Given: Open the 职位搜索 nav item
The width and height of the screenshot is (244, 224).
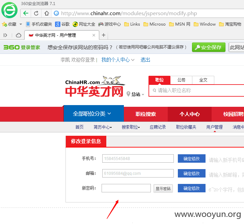Looking at the screenshot, I should 146,114.
